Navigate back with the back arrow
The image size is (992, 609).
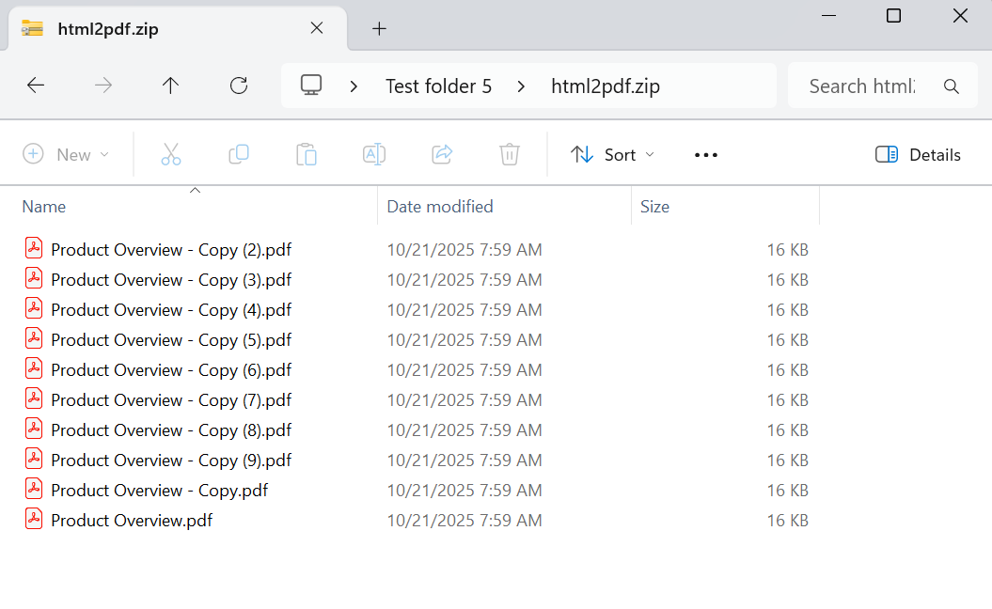coord(36,86)
